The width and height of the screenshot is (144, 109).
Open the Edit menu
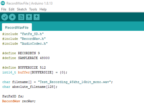click(12, 9)
